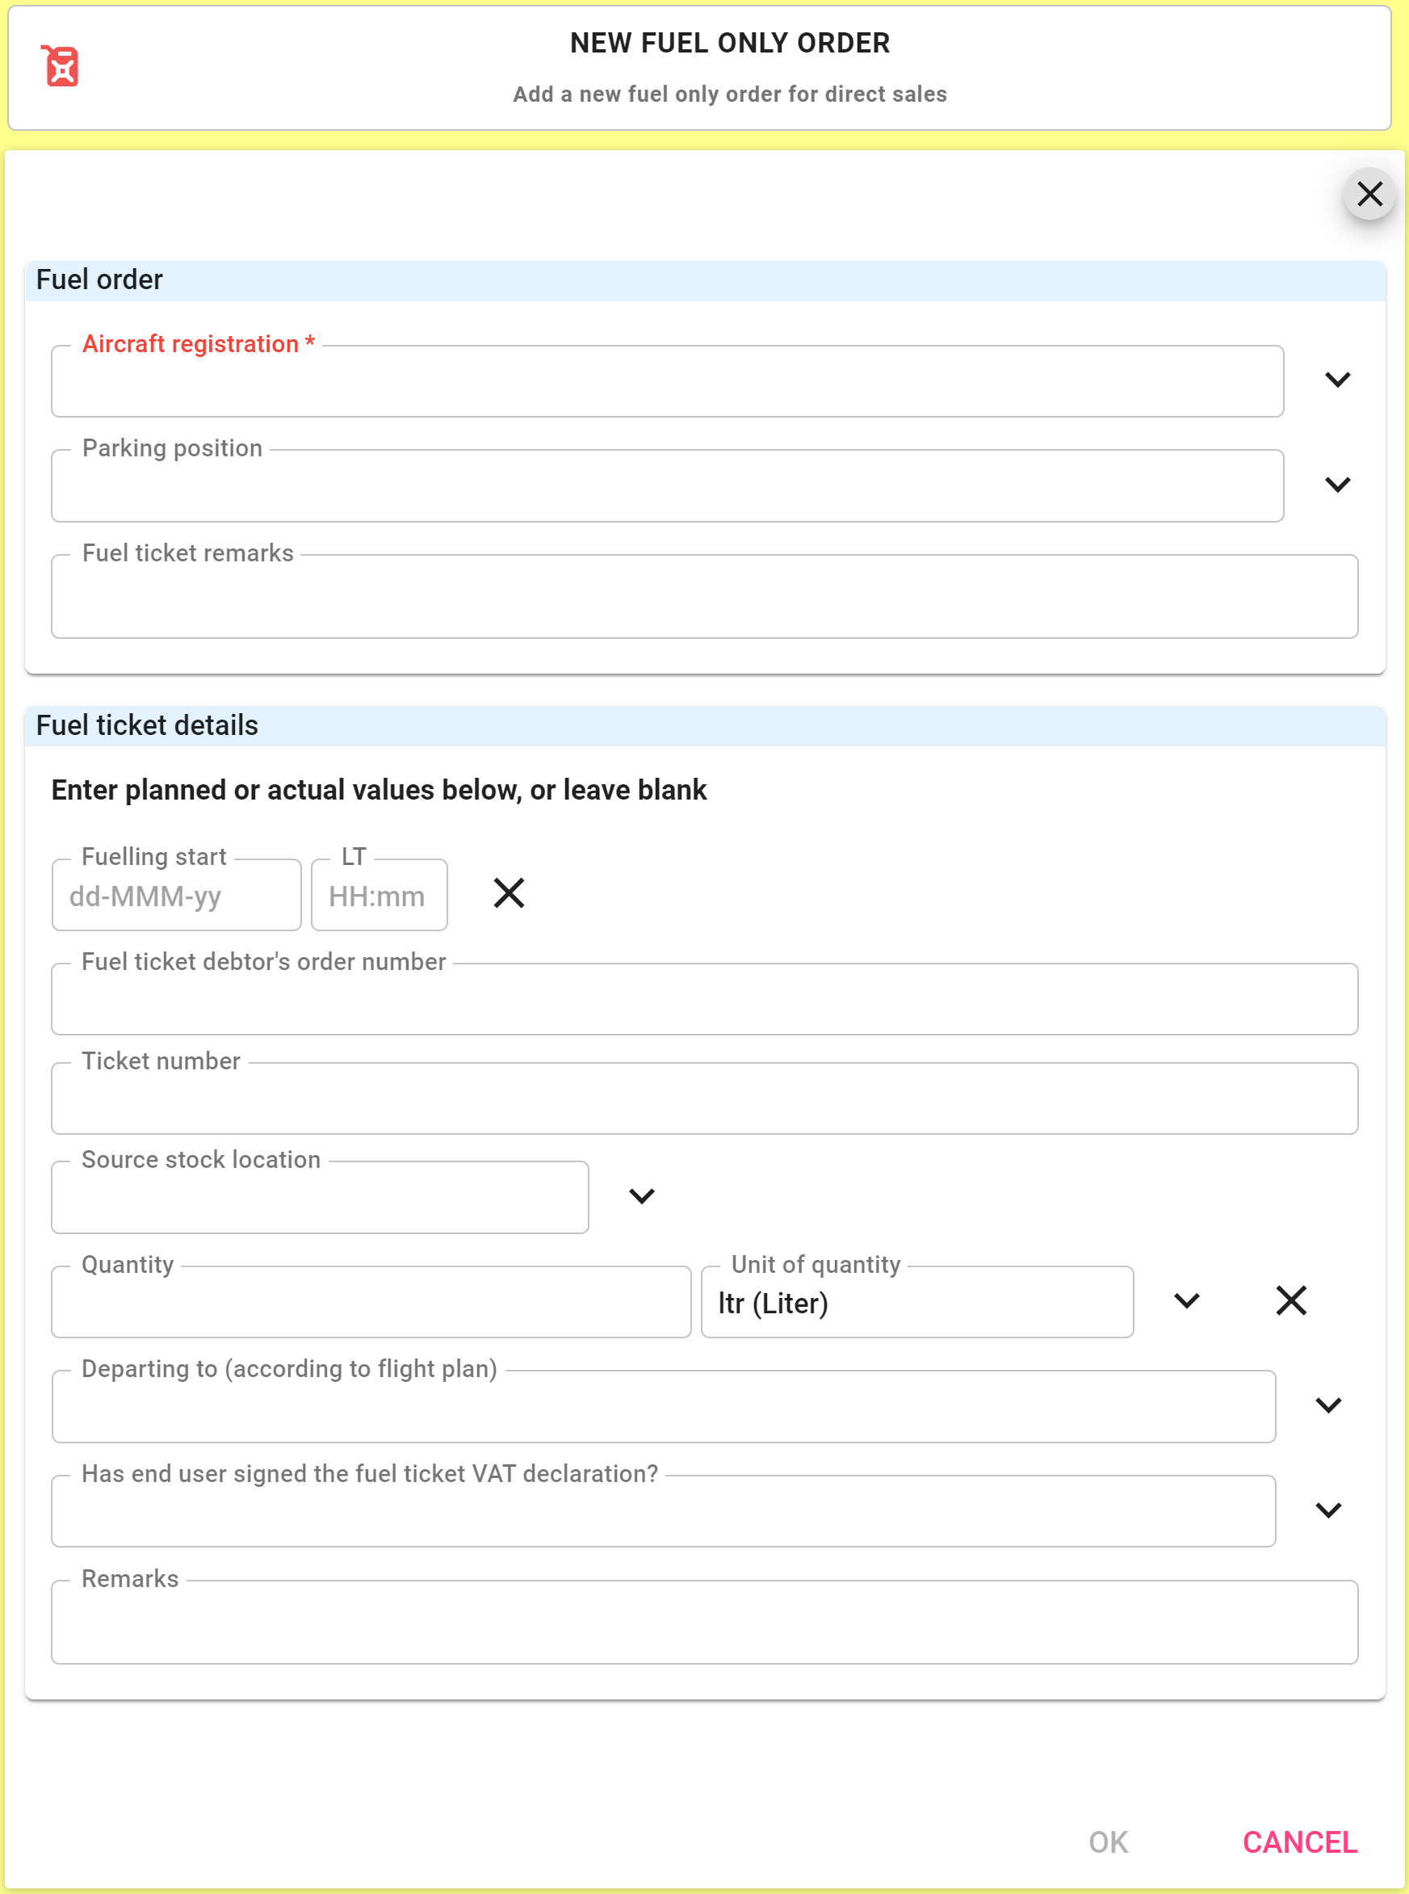Close the dialog with the X button
1409x1894 pixels.
1369,194
